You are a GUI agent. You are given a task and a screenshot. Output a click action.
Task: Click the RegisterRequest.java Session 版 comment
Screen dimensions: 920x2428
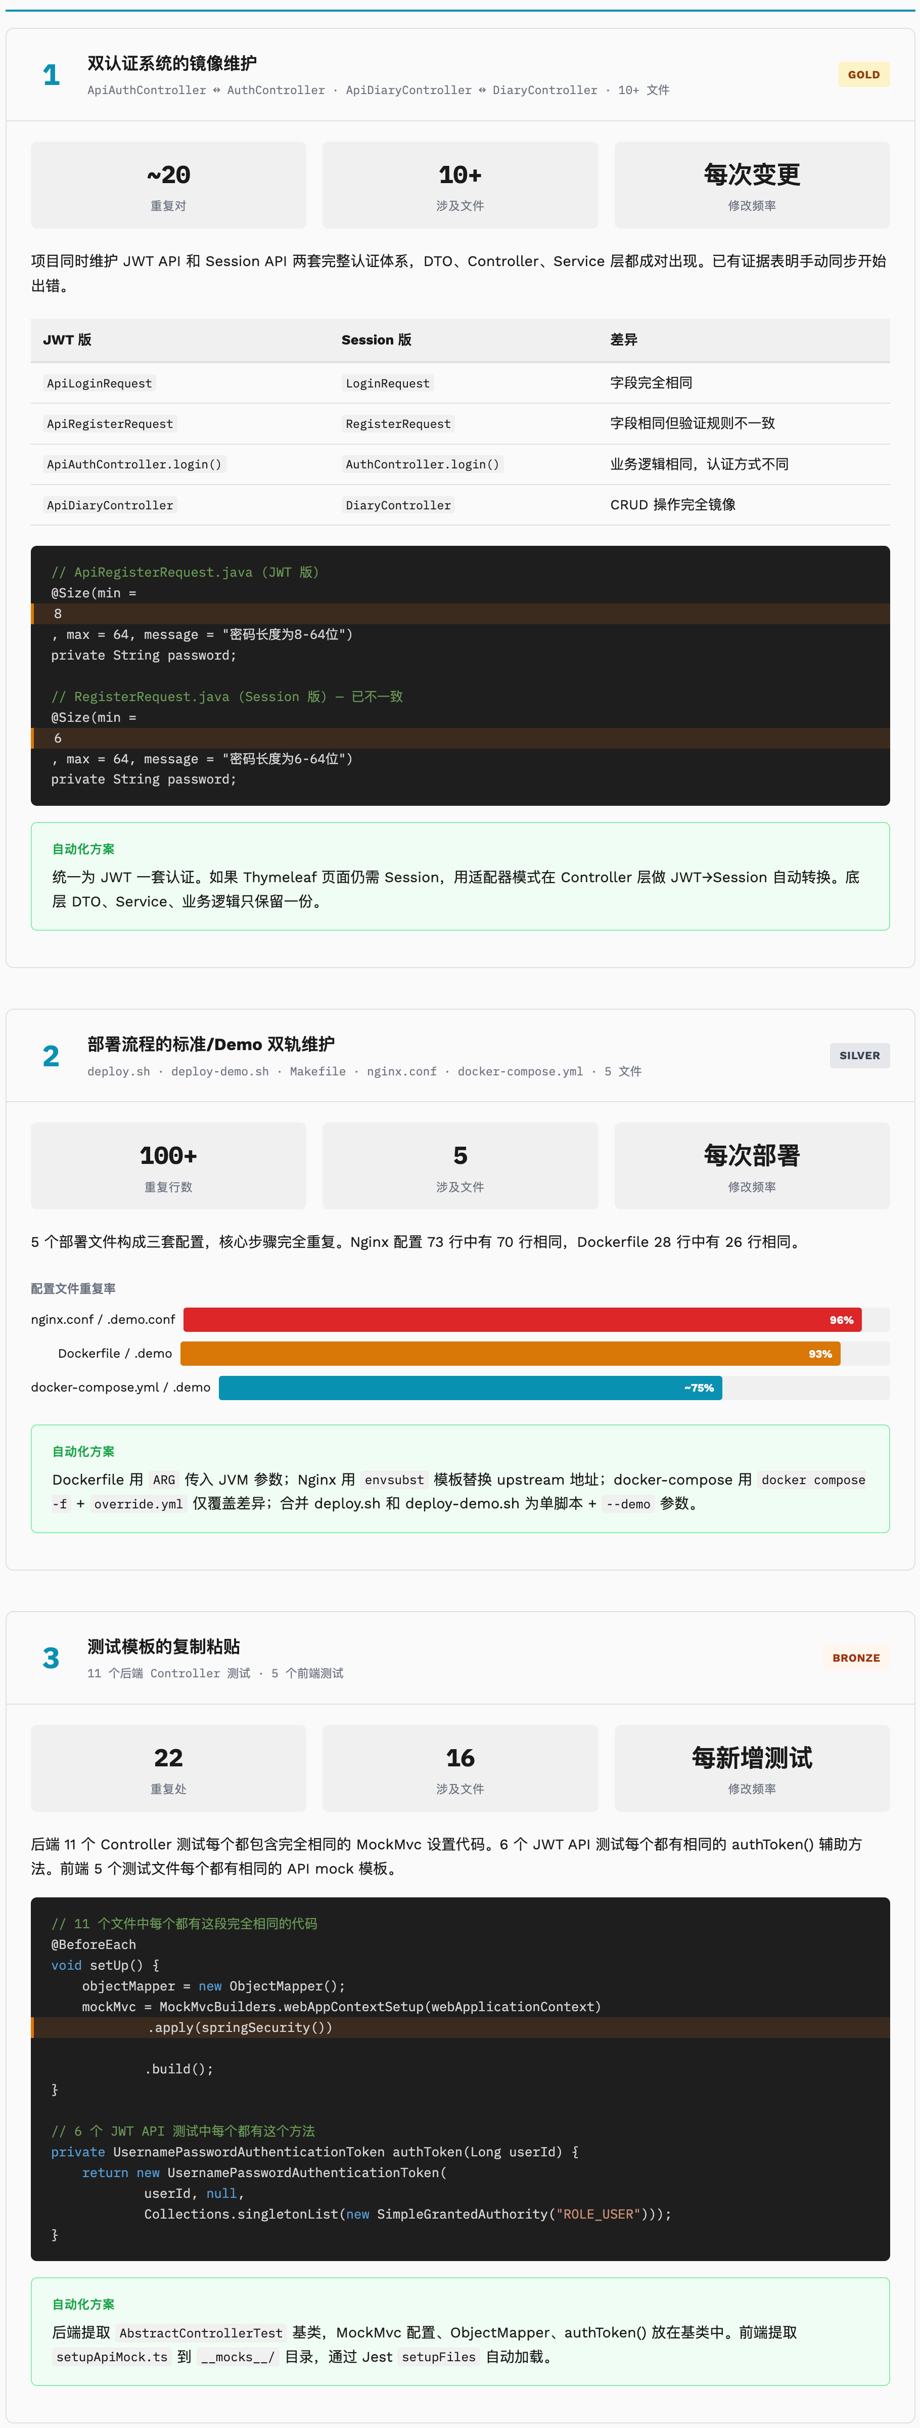[227, 697]
